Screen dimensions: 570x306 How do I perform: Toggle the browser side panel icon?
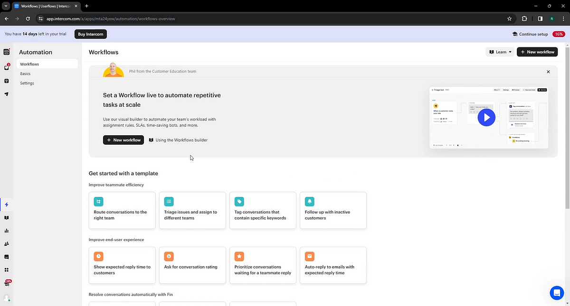(x=540, y=19)
